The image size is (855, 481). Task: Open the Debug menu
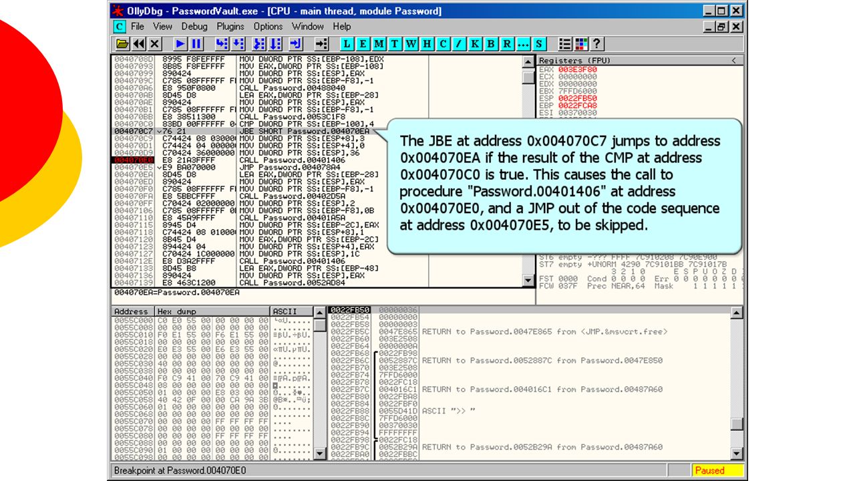[194, 27]
